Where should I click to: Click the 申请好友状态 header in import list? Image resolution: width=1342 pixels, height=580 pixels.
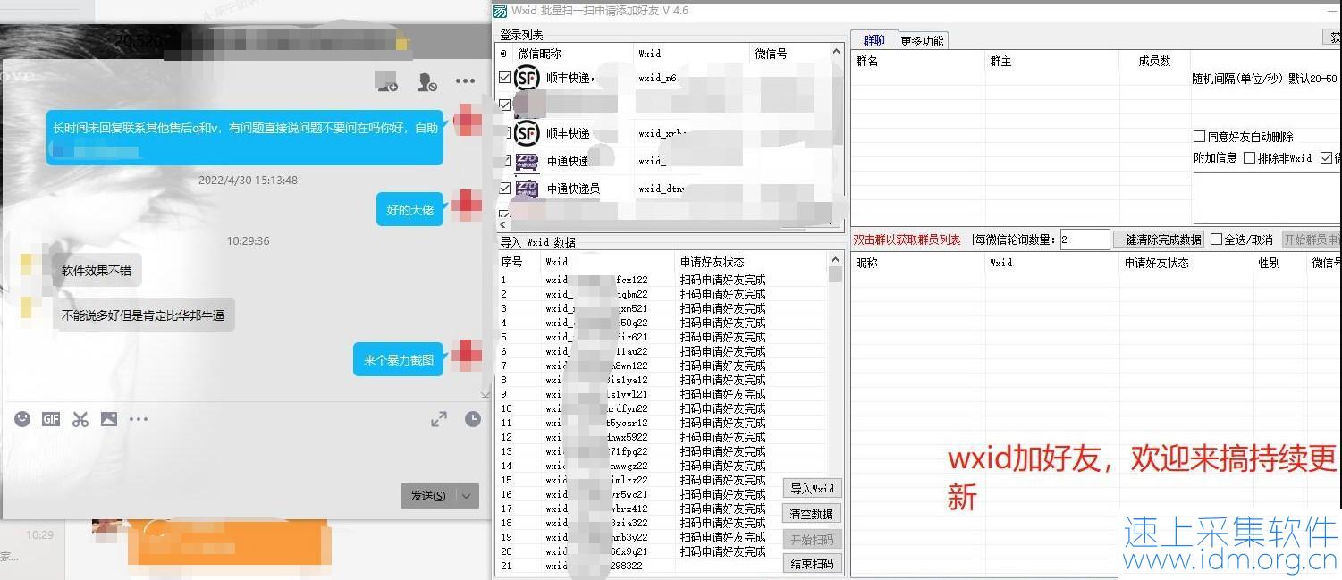tap(751, 263)
